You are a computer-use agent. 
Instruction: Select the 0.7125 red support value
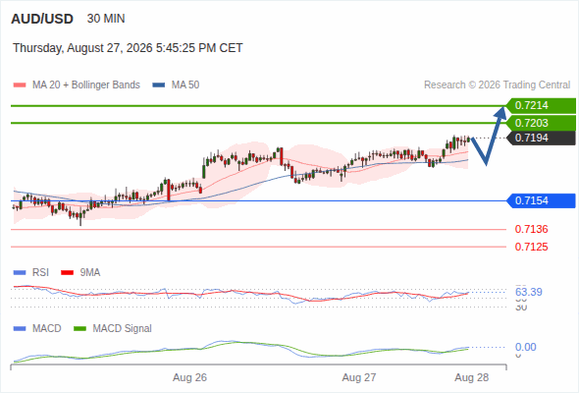[x=531, y=247]
